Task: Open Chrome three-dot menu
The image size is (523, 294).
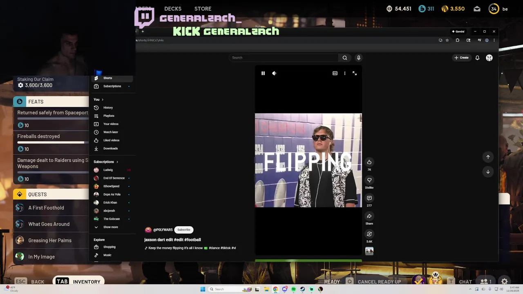Action: click(x=494, y=40)
